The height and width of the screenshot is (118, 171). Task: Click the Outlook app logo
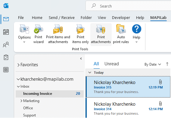6,6
